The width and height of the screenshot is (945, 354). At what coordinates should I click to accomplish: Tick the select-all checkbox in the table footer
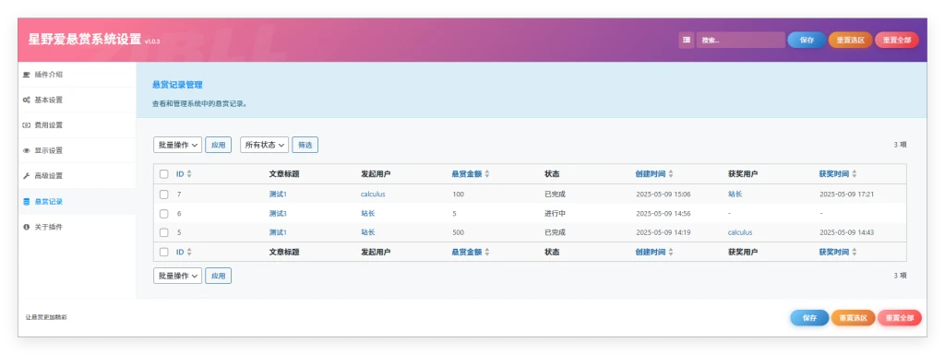(x=164, y=253)
